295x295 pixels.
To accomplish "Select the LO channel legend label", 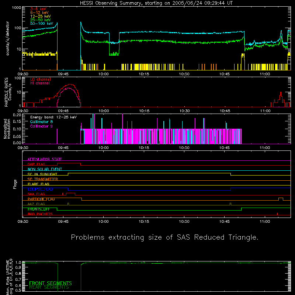I will click(x=40, y=79).
